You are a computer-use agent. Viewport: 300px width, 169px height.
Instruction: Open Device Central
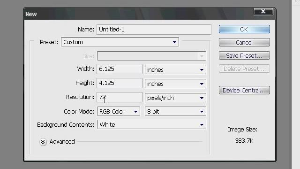[244, 90]
